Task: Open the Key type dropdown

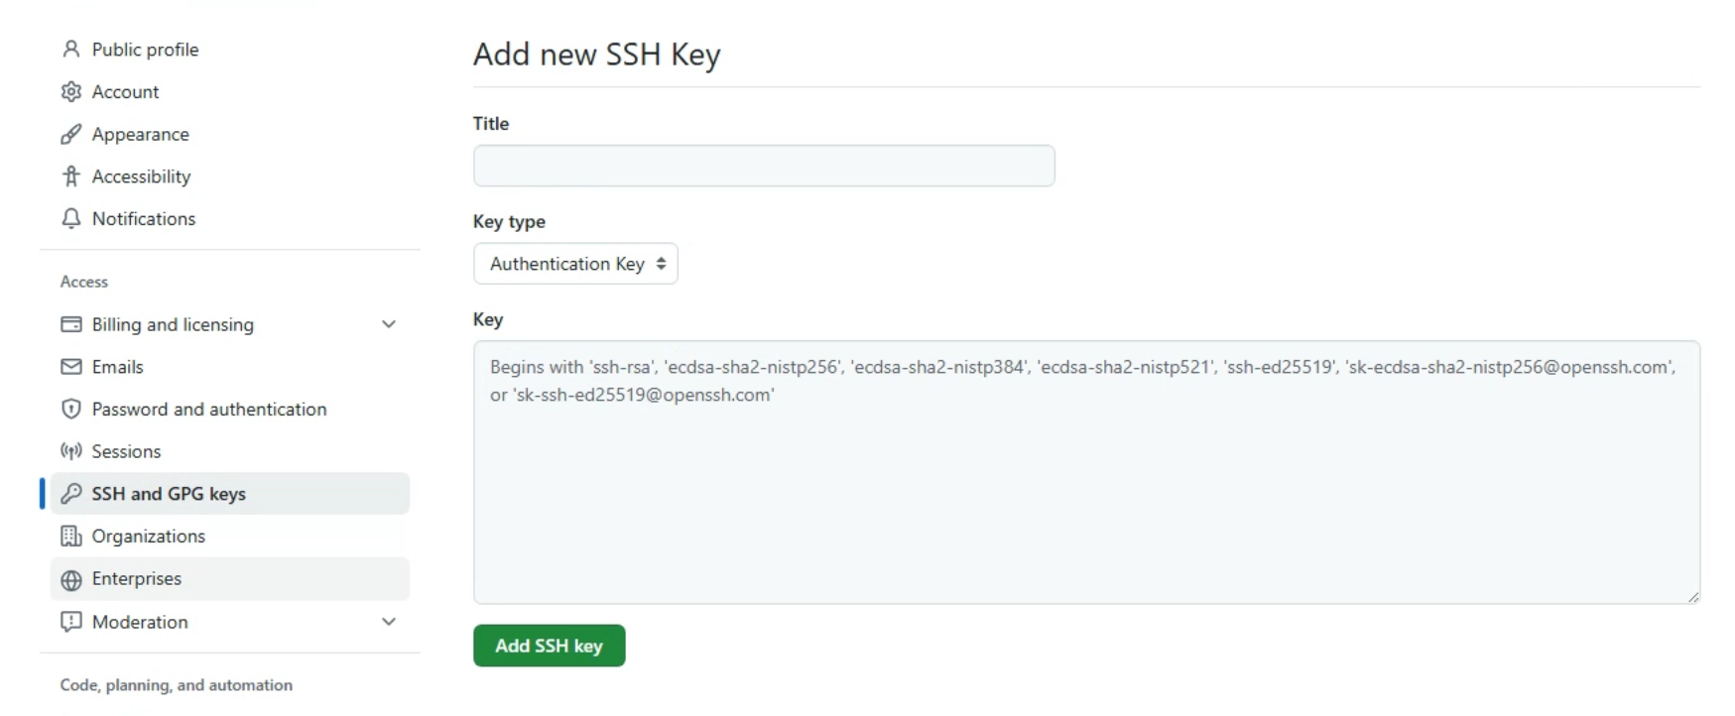Action: 575,264
